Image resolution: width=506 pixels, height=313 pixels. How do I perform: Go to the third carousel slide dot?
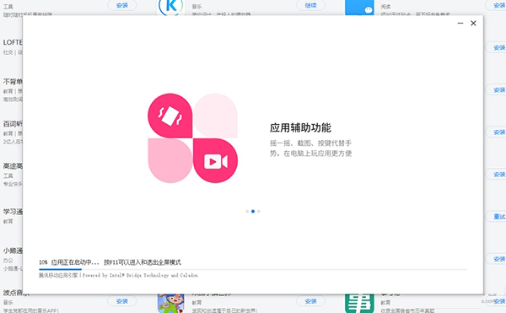(x=259, y=212)
